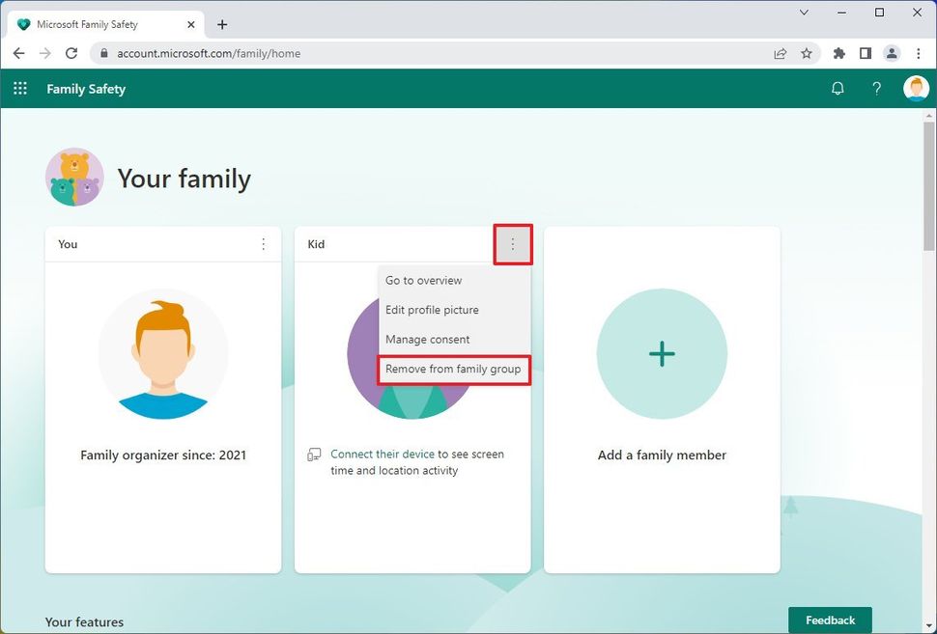937x634 pixels.
Task: Toggle the browser side panel
Action: 866,53
